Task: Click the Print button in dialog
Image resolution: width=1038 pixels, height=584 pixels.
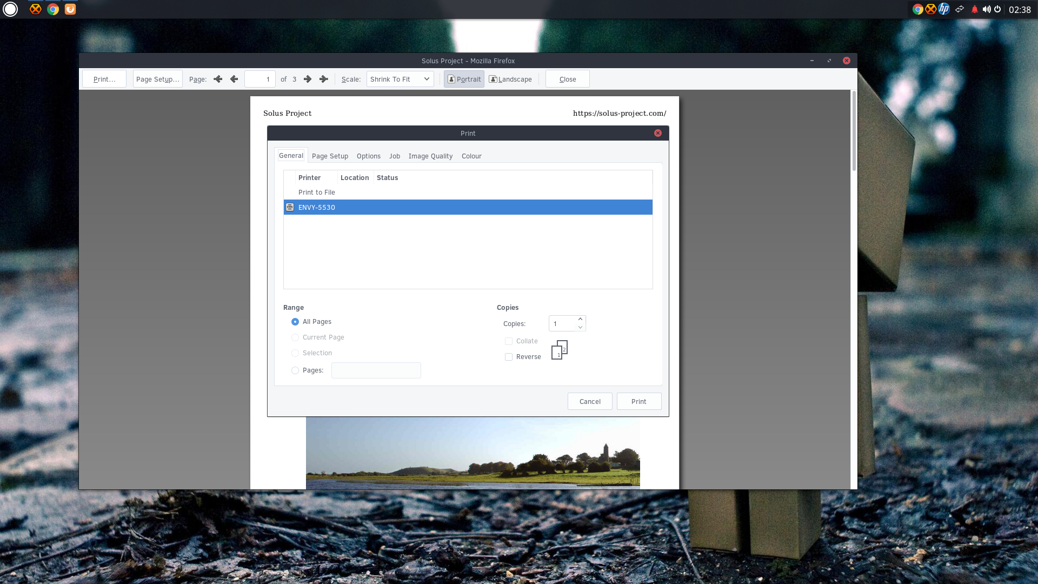Action: tap(639, 401)
